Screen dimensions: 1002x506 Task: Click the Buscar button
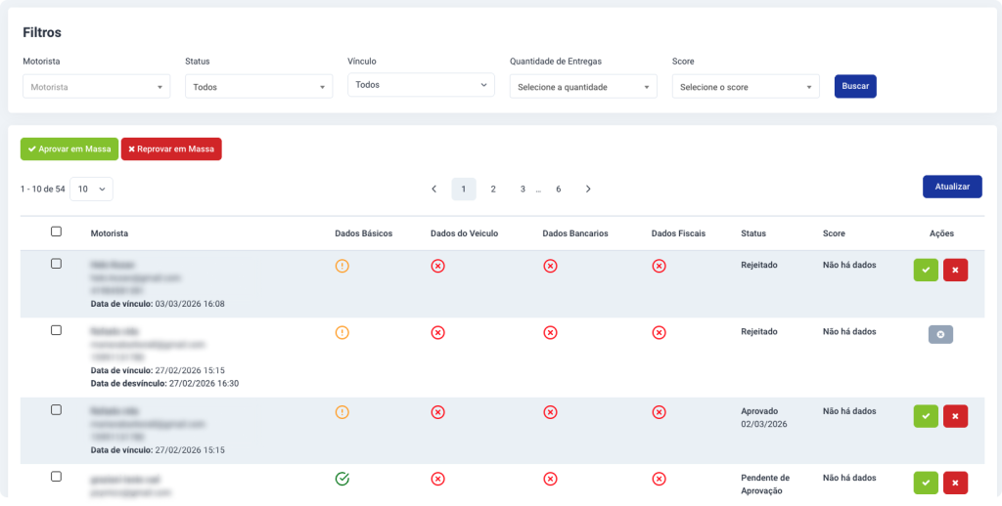point(855,86)
